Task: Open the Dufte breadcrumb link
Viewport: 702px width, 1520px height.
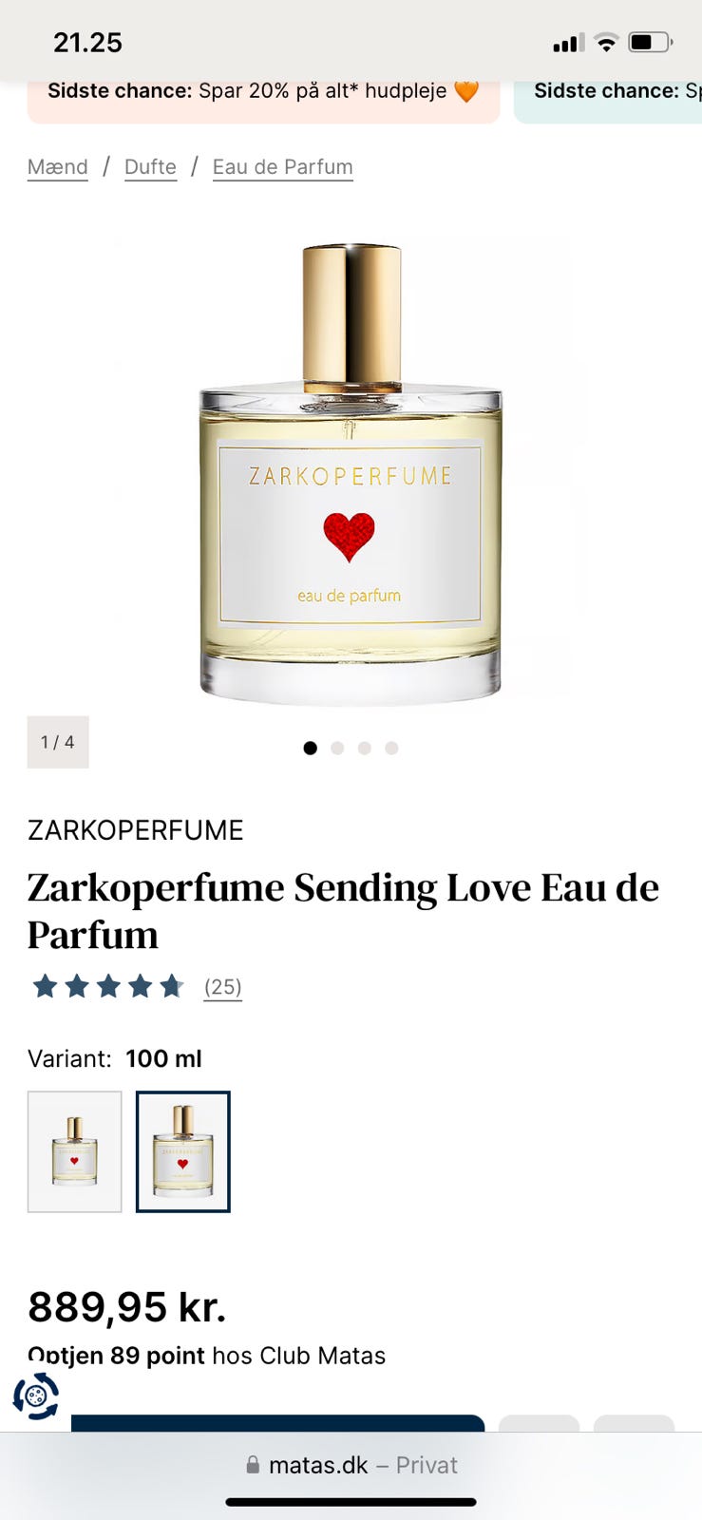Action: click(151, 167)
